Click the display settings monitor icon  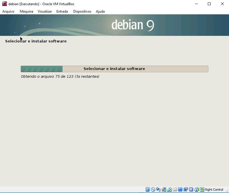180,190
